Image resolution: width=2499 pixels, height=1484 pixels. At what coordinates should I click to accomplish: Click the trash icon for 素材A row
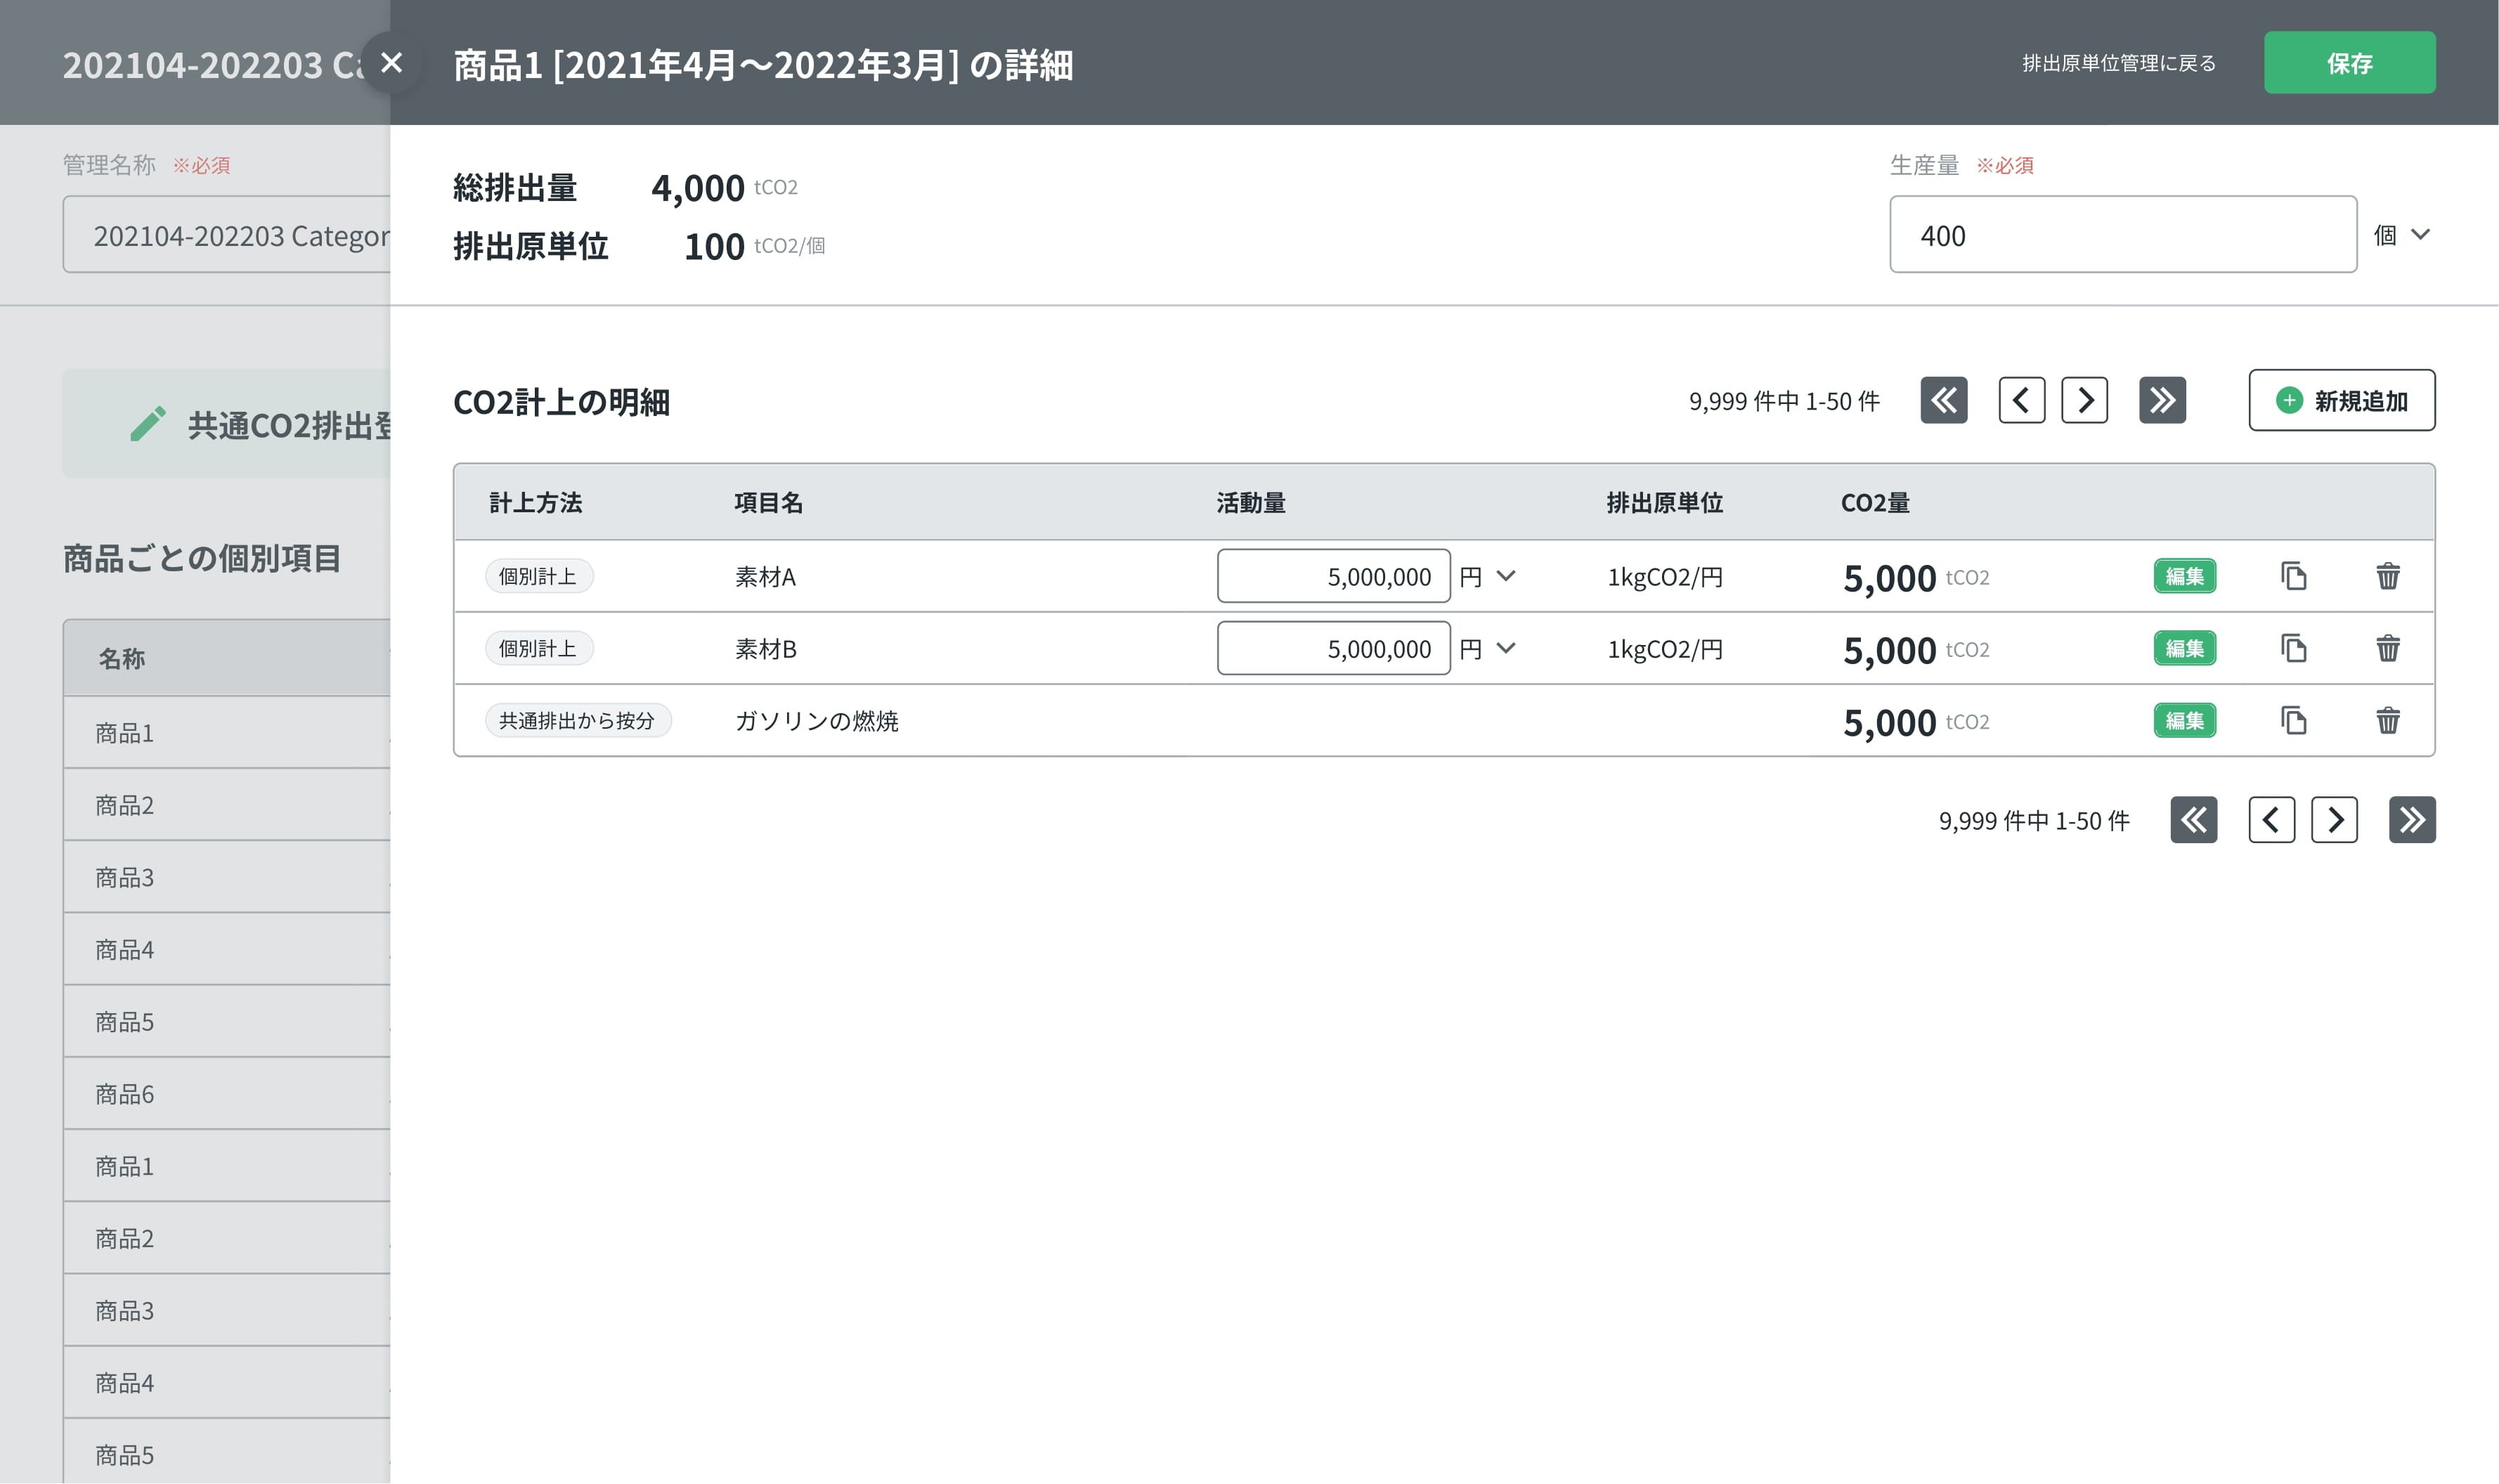coord(2387,576)
